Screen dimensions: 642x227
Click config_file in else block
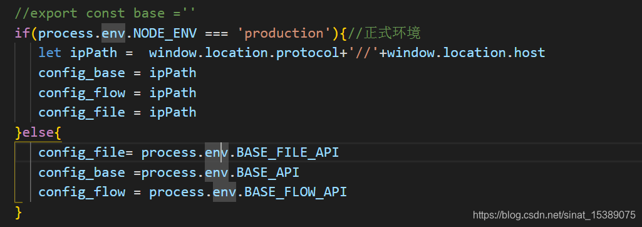point(82,152)
